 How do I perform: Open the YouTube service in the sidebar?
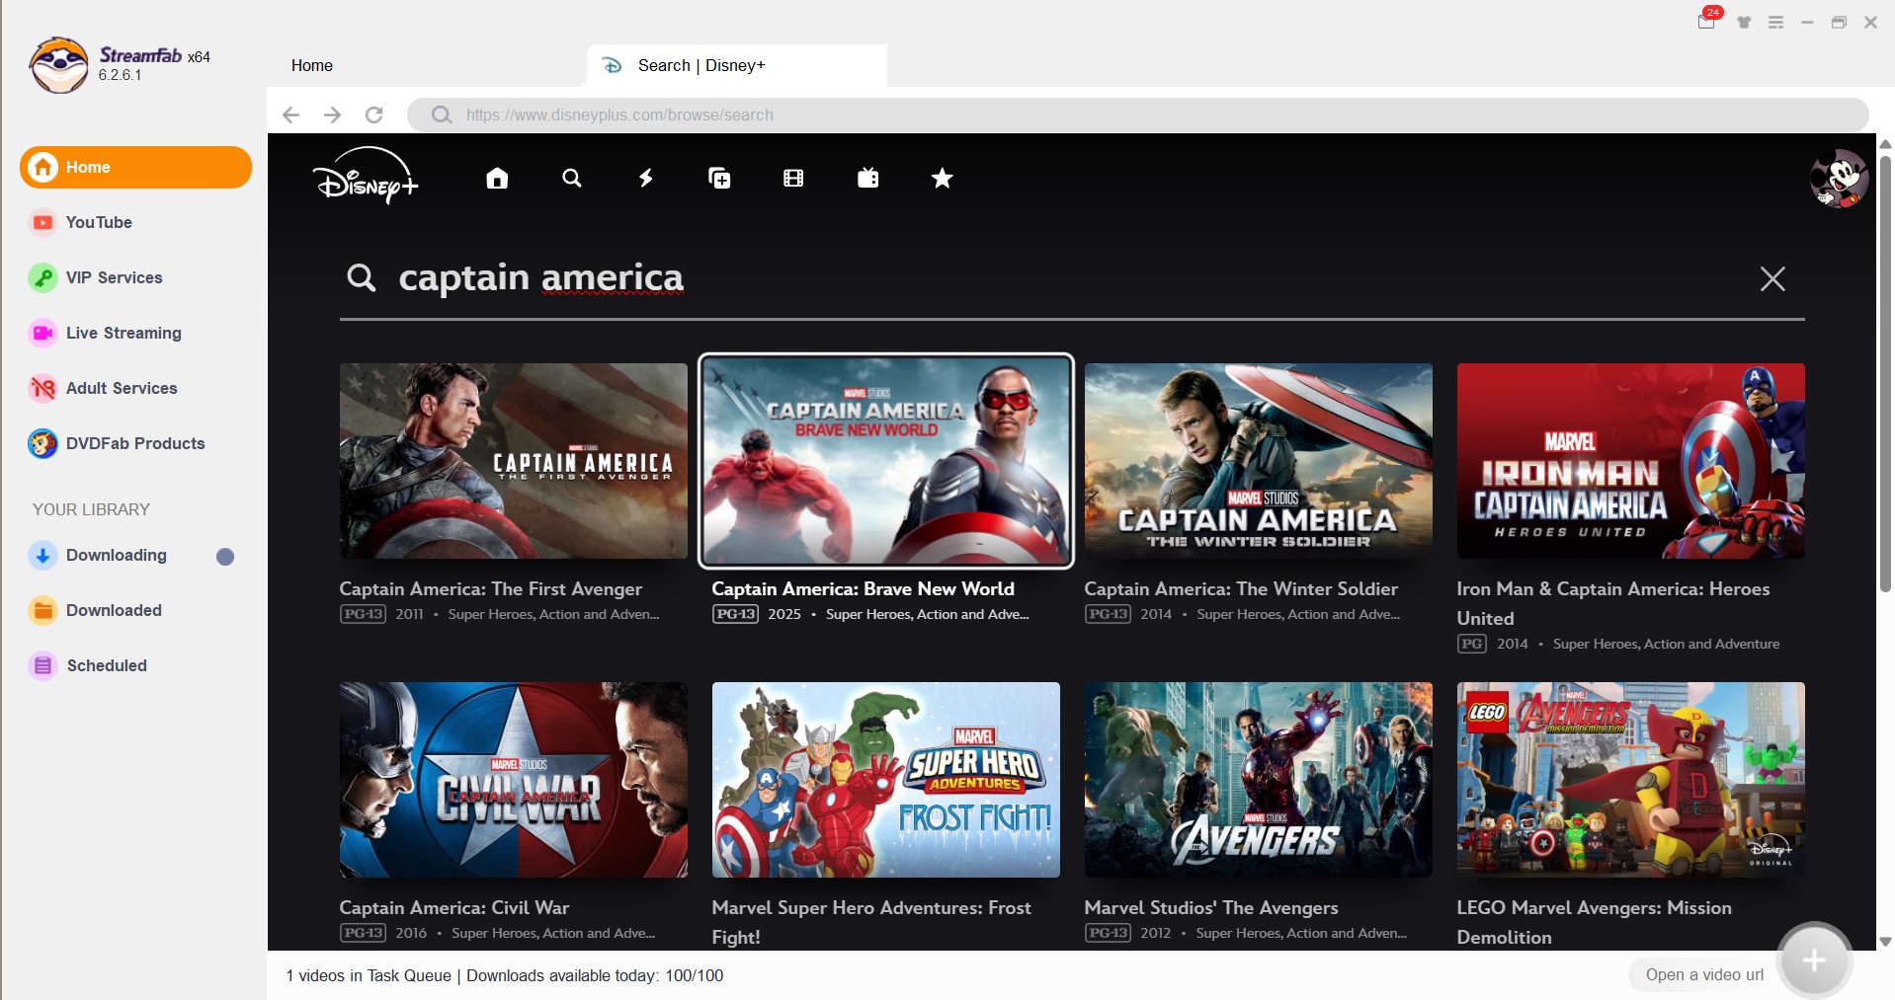[x=99, y=222]
